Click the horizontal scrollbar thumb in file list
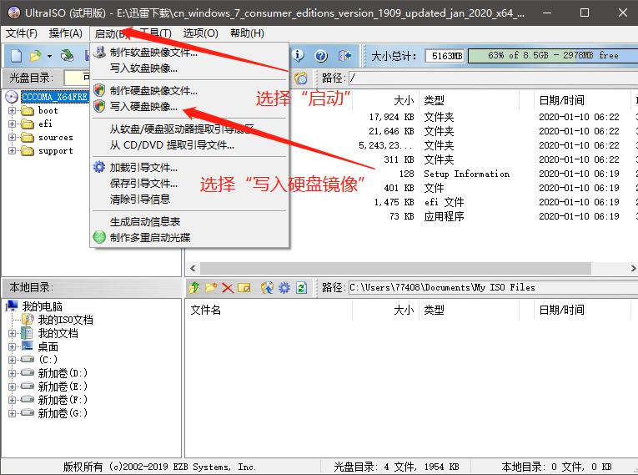The image size is (638, 475). click(x=395, y=269)
